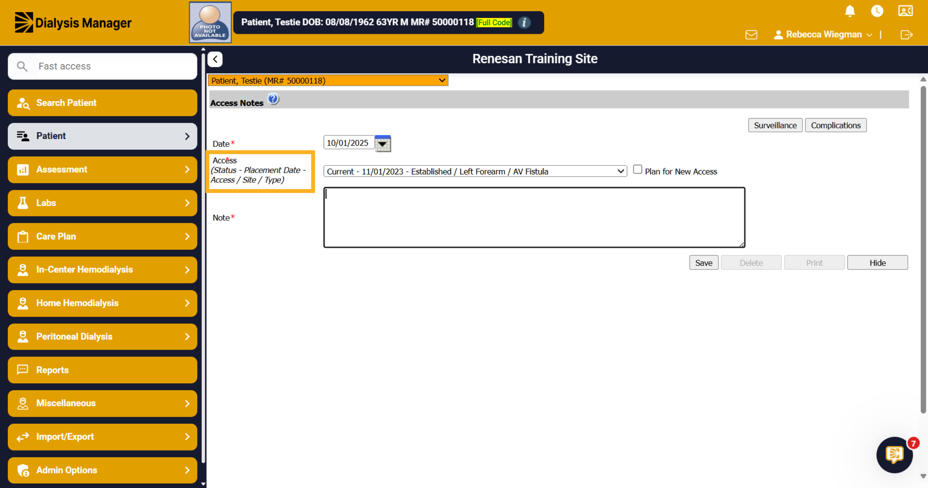Open the notifications bell
928x488 pixels.
(x=850, y=11)
